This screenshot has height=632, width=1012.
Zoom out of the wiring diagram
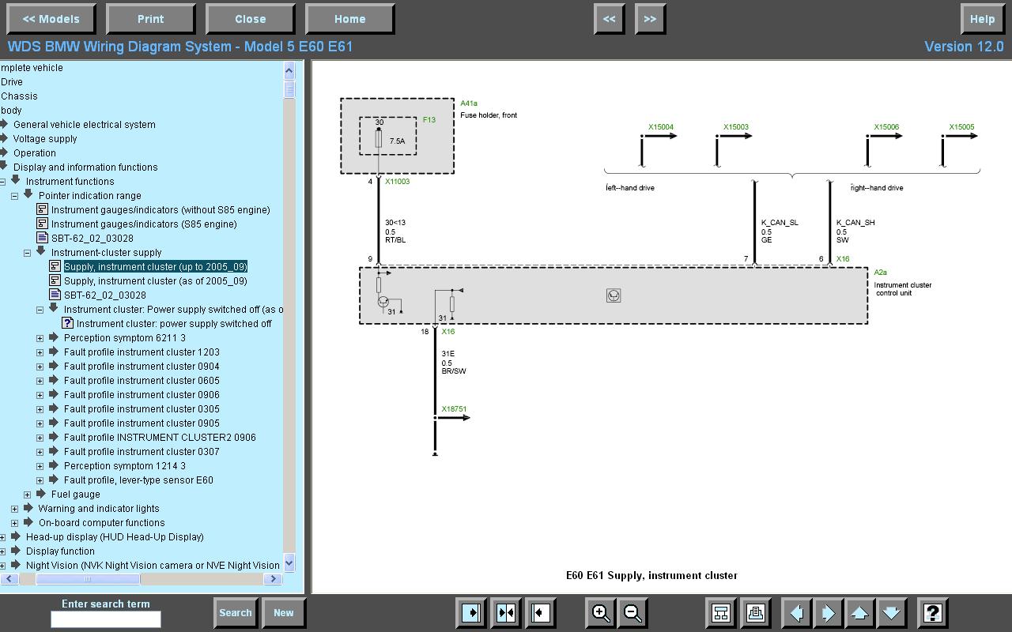point(632,612)
